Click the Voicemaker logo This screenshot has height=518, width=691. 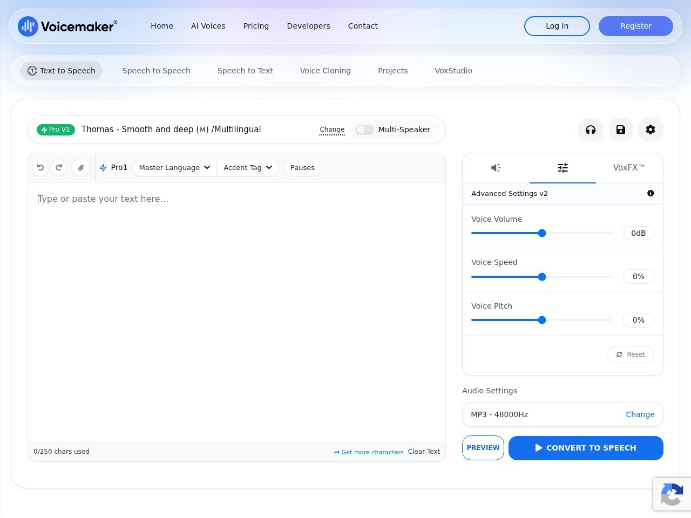point(67,26)
